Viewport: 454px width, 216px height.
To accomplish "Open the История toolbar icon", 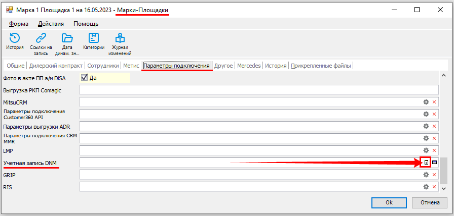I will (x=15, y=38).
